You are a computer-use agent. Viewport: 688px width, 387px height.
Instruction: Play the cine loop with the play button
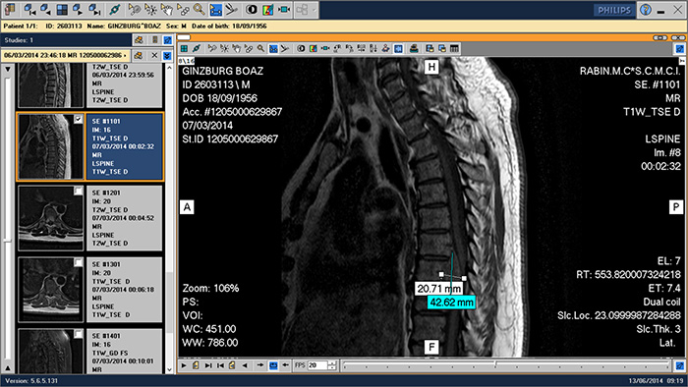184,365
